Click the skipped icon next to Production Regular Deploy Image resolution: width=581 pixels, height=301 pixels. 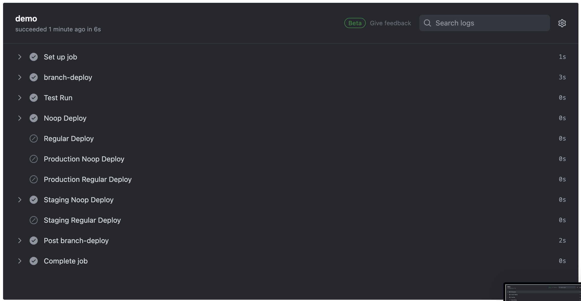[x=34, y=179]
